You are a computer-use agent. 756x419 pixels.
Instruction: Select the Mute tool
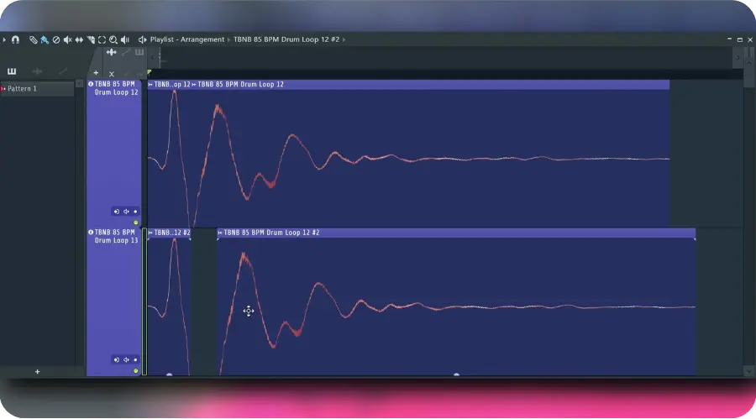coord(67,39)
